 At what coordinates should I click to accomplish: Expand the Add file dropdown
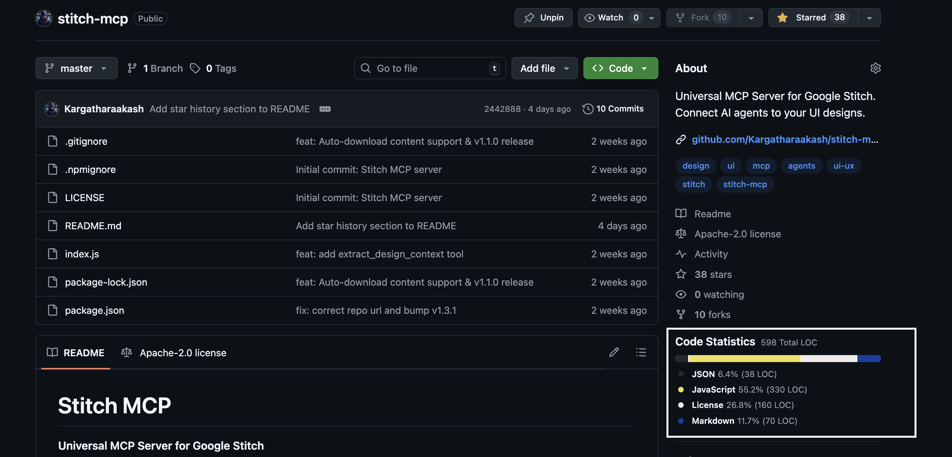[x=544, y=68]
